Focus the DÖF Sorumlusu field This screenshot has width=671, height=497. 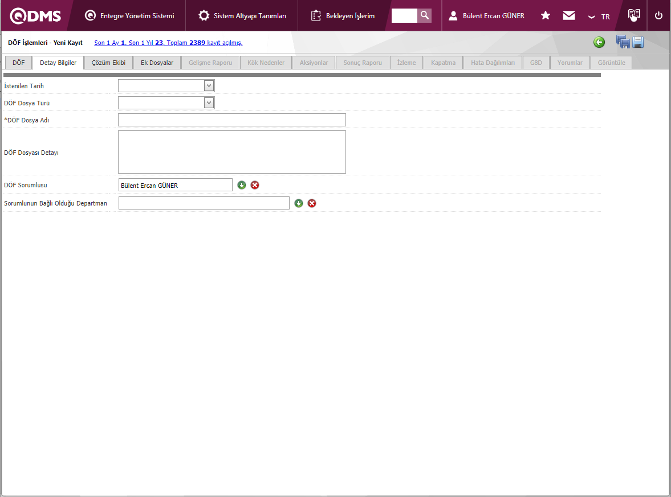click(176, 185)
